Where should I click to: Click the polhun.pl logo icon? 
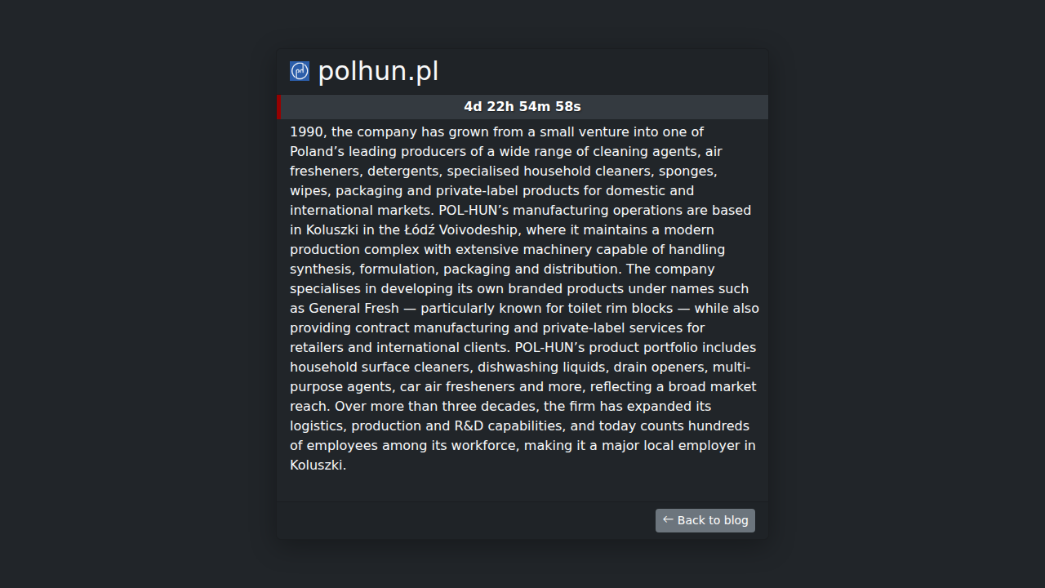coord(300,71)
